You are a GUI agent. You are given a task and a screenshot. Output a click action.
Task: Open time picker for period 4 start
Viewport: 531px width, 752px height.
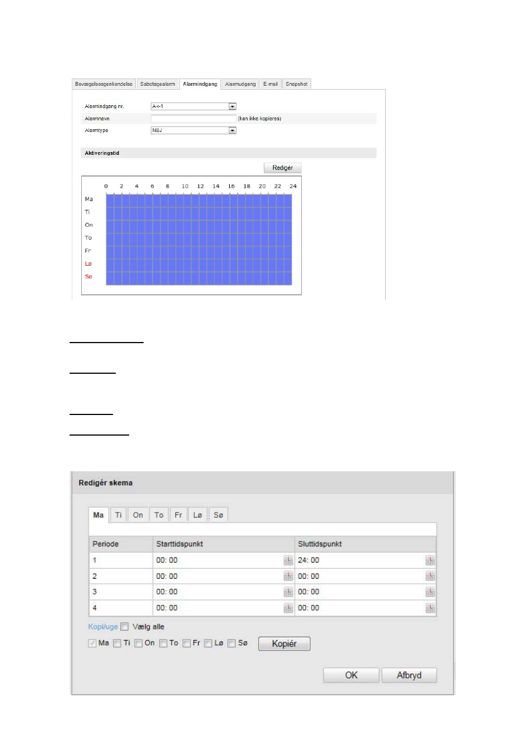[288, 608]
